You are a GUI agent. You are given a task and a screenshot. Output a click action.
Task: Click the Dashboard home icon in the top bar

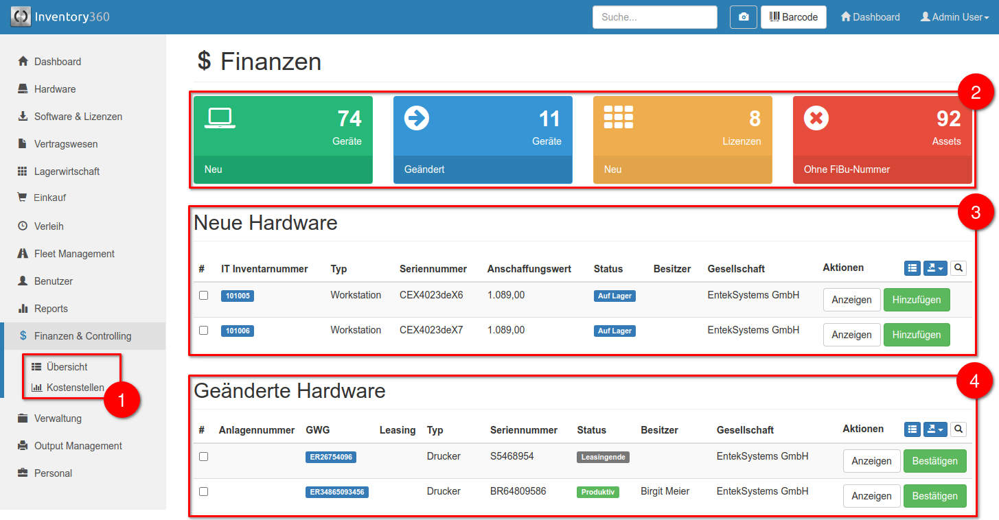846,16
